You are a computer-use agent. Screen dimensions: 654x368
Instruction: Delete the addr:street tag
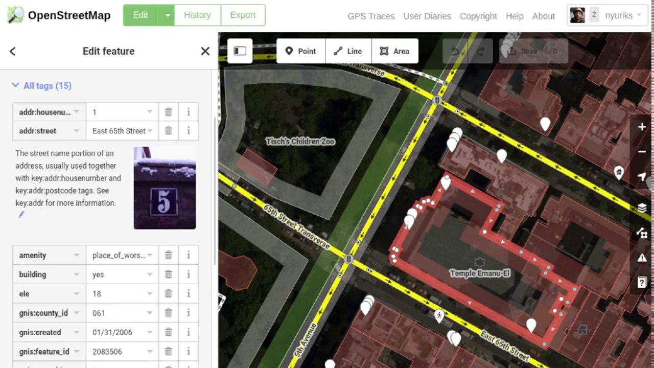pos(168,131)
